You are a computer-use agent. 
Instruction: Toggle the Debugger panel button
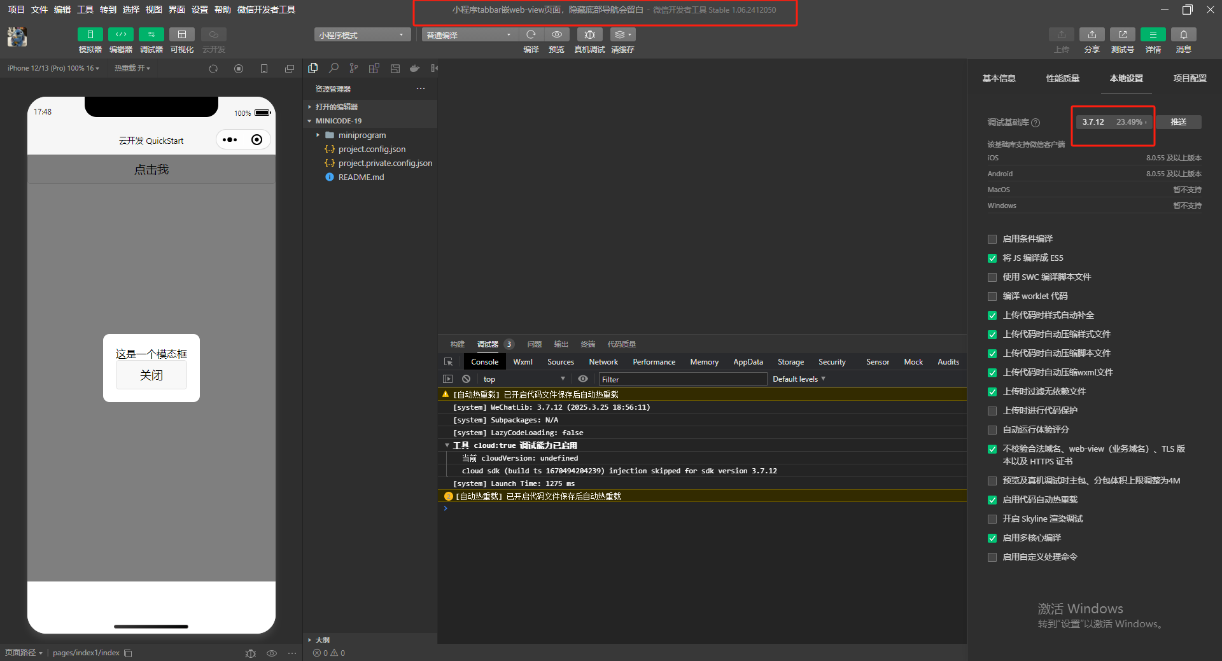pyautogui.click(x=151, y=34)
